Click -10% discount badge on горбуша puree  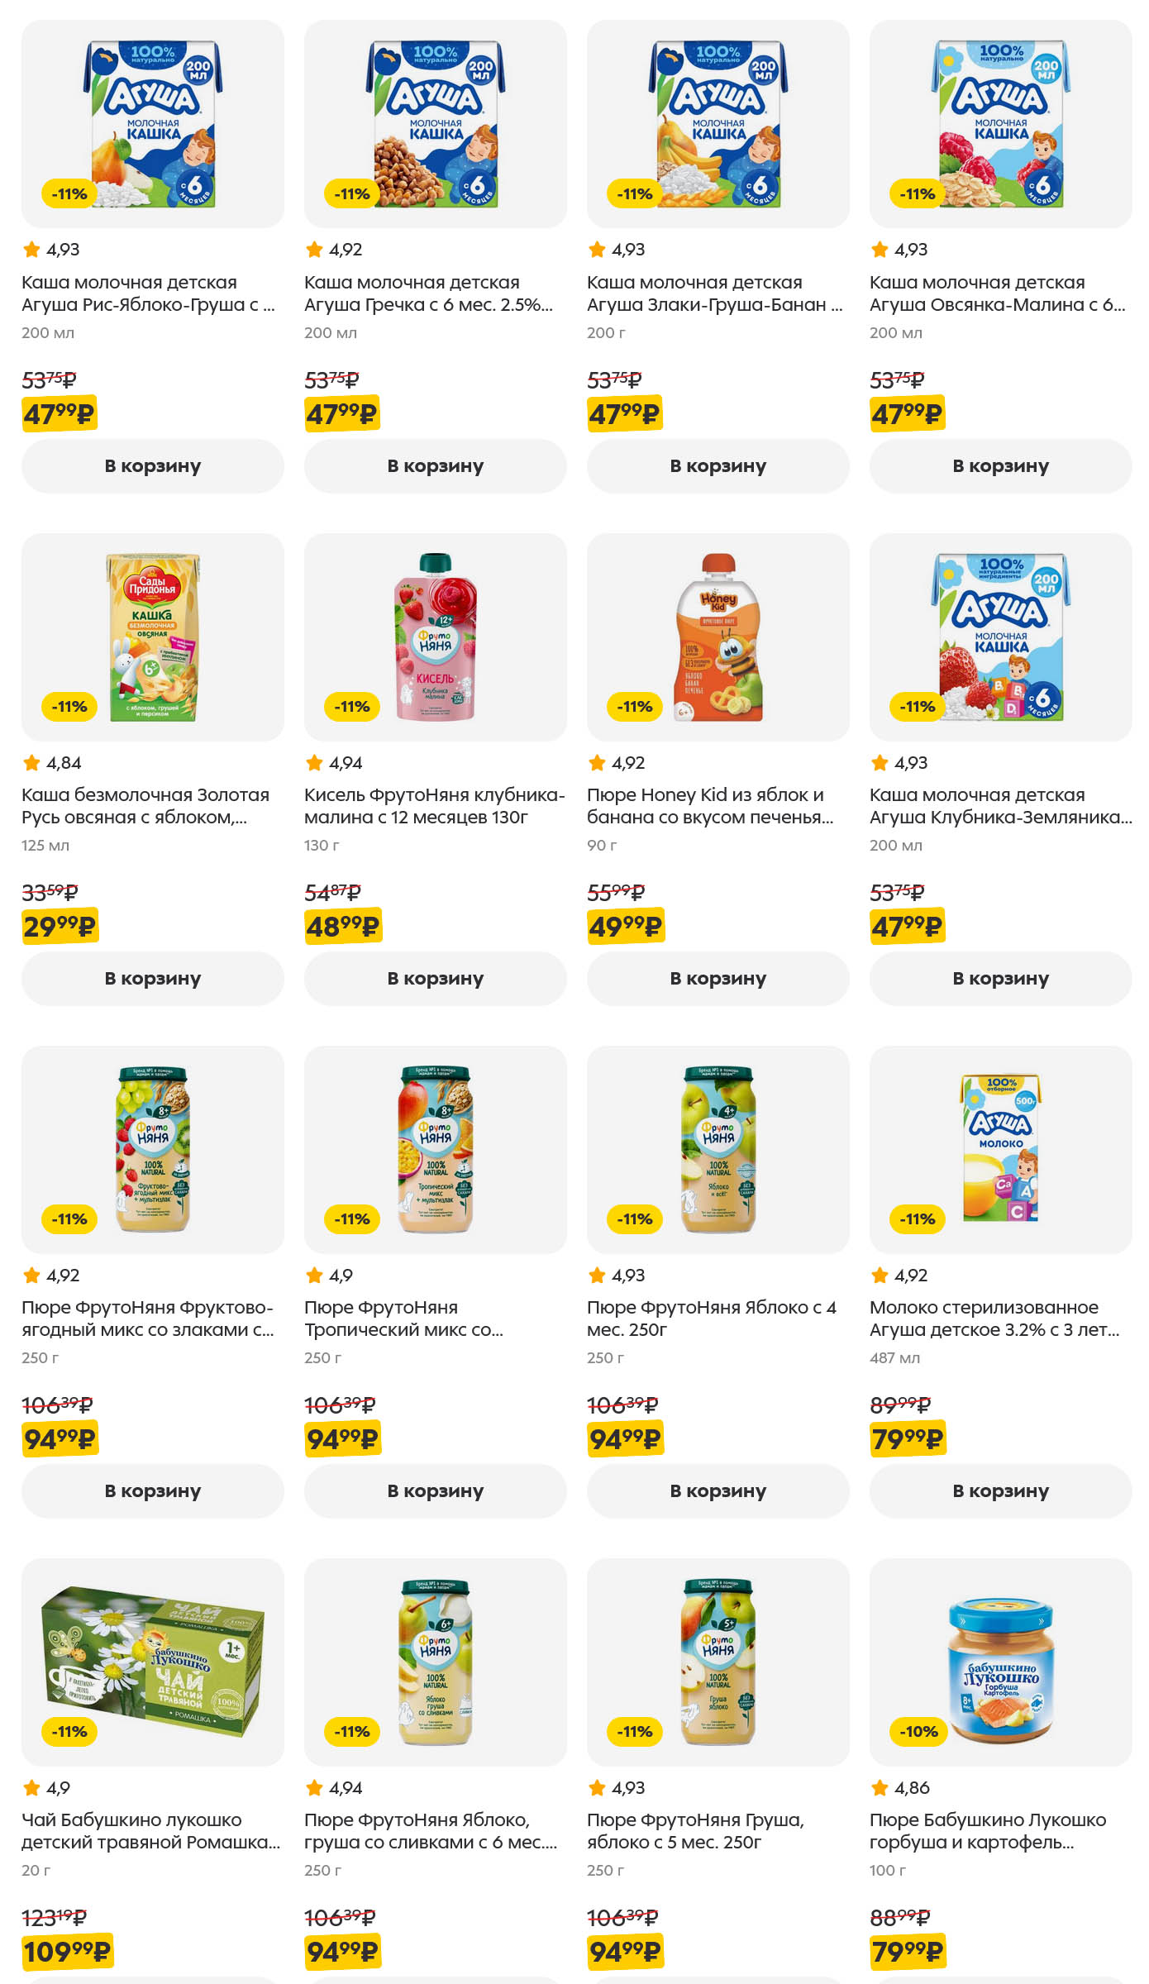point(918,1732)
